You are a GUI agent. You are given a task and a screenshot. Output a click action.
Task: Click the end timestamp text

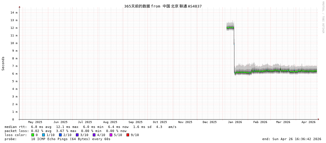292,139
